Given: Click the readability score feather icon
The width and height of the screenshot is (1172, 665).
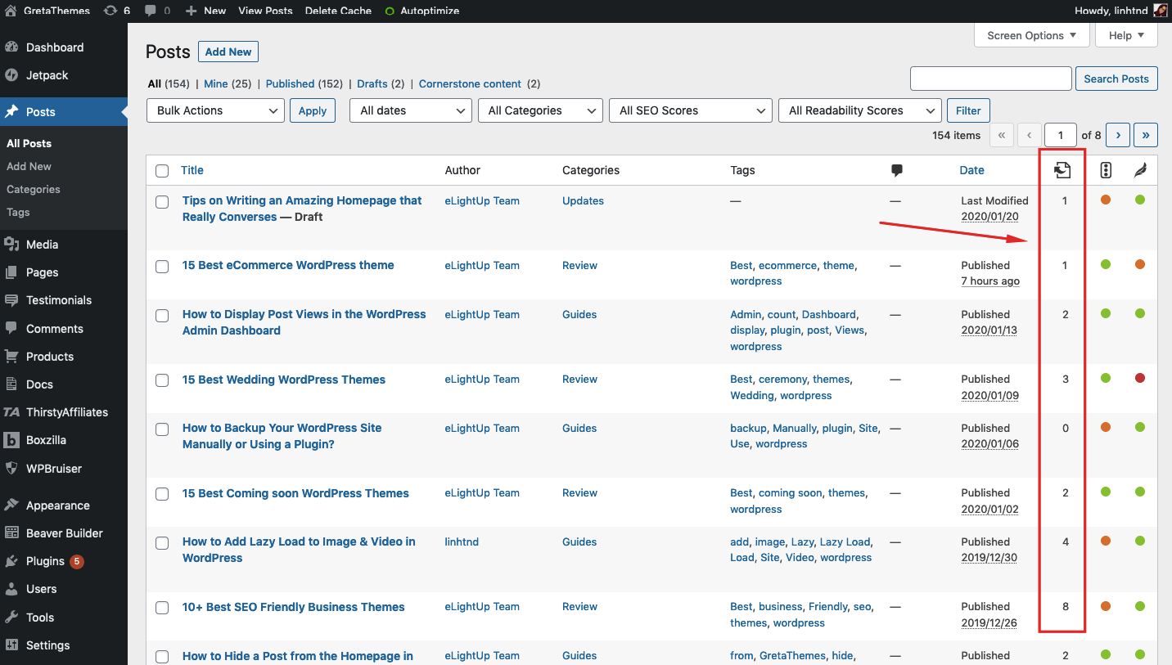Looking at the screenshot, I should [x=1140, y=170].
